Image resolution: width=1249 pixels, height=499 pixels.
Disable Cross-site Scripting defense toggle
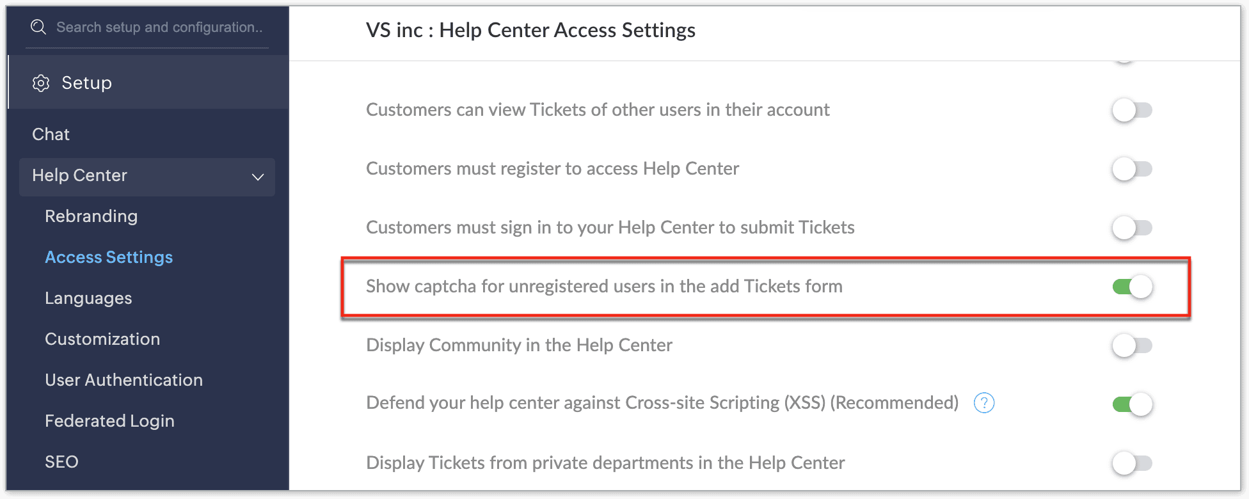(x=1132, y=404)
